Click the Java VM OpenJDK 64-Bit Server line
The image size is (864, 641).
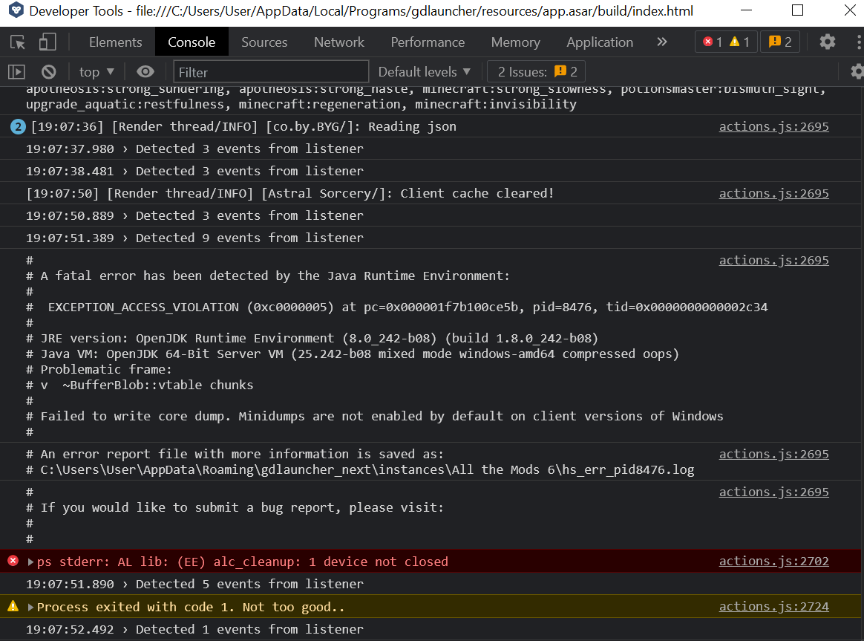tap(353, 354)
